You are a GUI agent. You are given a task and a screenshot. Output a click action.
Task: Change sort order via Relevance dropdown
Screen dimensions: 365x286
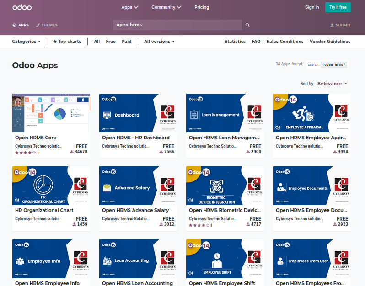[x=332, y=84]
